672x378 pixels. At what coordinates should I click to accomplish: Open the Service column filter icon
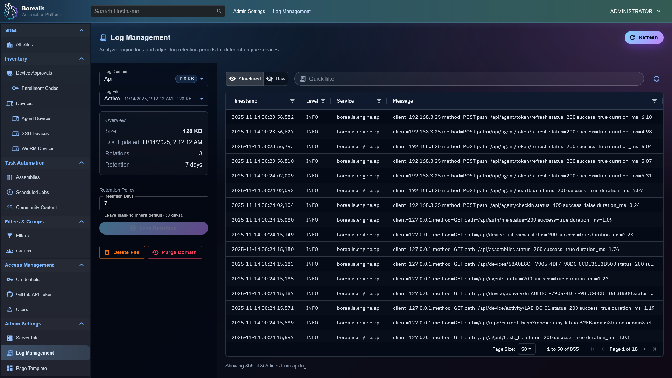[x=379, y=101]
